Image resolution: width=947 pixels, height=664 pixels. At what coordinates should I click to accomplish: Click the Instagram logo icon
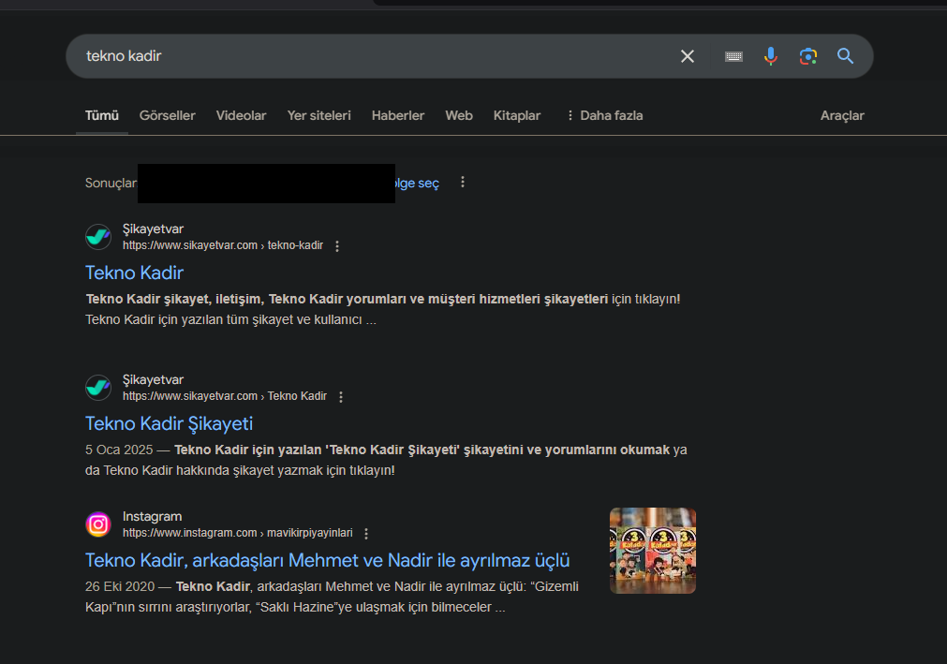click(x=98, y=524)
